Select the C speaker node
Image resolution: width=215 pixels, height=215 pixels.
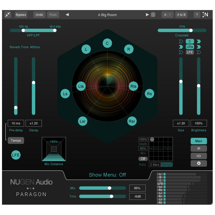[x=107, y=43]
